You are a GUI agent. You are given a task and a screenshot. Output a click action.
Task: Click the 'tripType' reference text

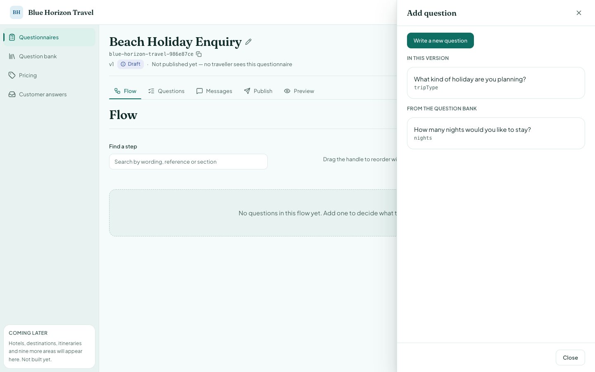pyautogui.click(x=426, y=88)
